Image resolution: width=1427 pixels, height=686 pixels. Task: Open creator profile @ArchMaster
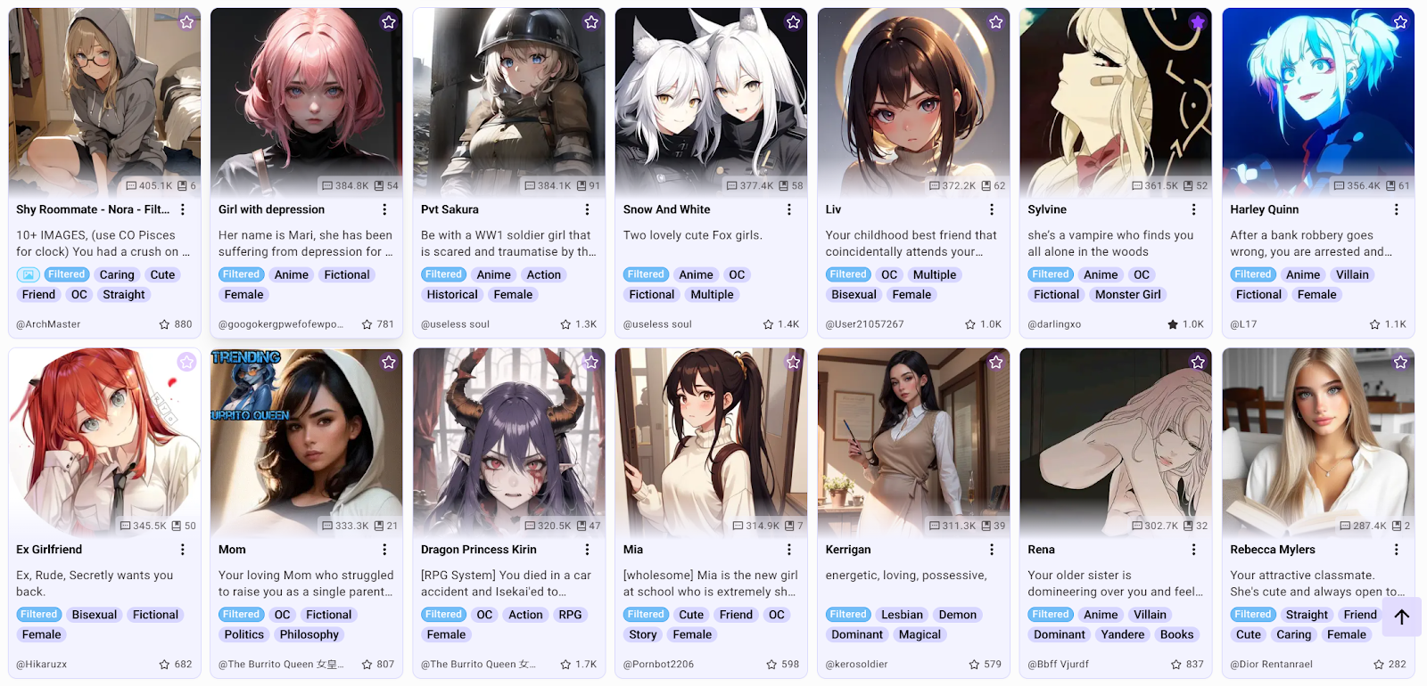point(48,324)
